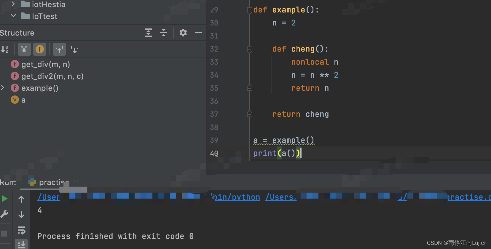Screen dimensions: 491x249
Task: Toggle scroll to end of output
Action: click(21, 245)
